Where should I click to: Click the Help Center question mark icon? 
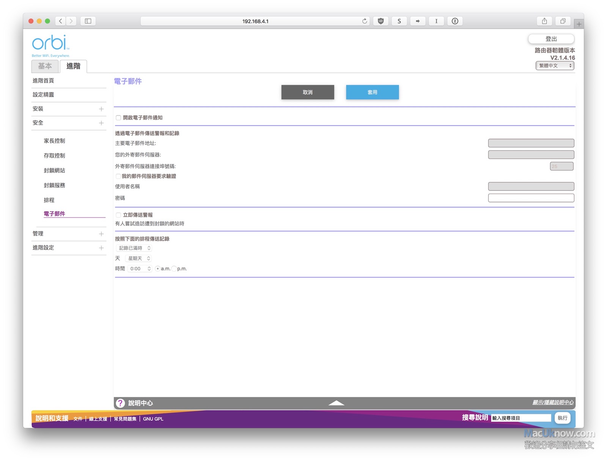pyautogui.click(x=120, y=403)
